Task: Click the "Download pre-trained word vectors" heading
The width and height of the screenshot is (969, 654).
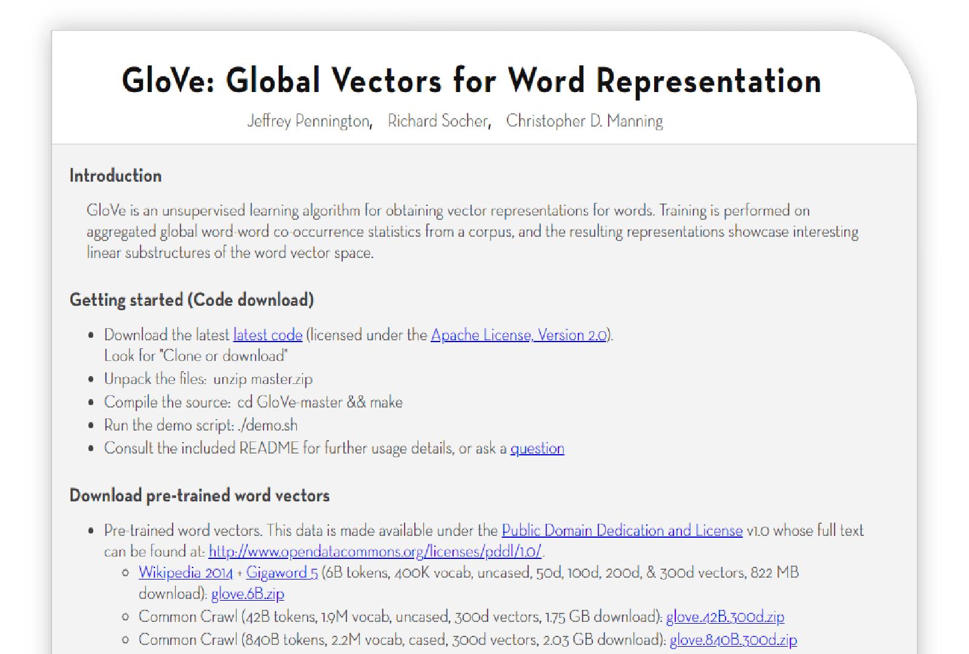Action: 199,495
